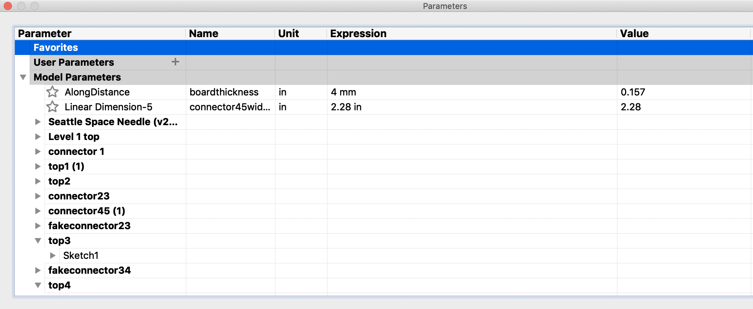The image size is (753, 309).
Task: Collapse the Model Parameters section
Action: [x=23, y=77]
